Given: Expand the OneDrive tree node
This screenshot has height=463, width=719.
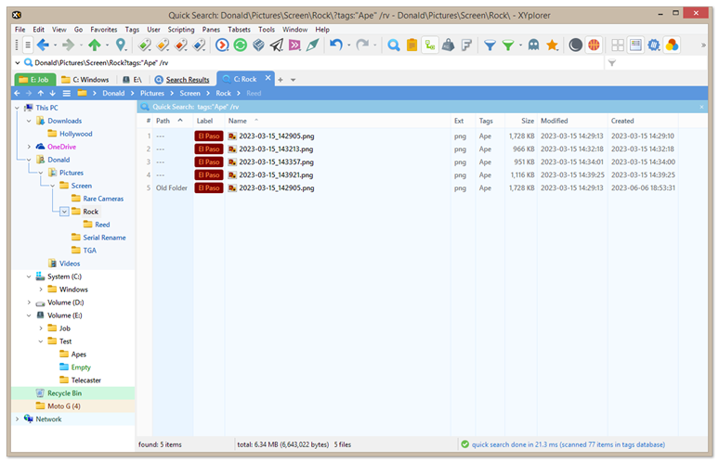Looking at the screenshot, I should [x=29, y=147].
